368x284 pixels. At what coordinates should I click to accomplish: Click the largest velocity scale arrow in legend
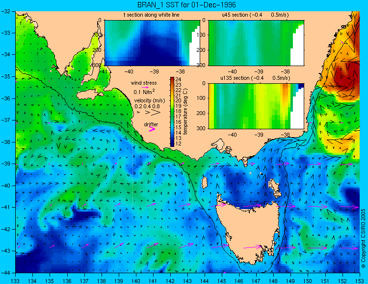click(156, 113)
